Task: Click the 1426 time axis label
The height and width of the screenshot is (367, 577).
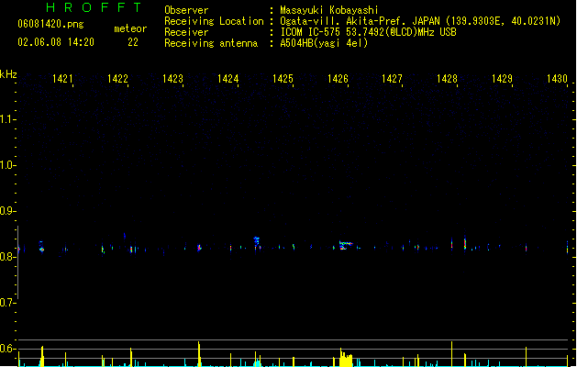Action: point(338,79)
